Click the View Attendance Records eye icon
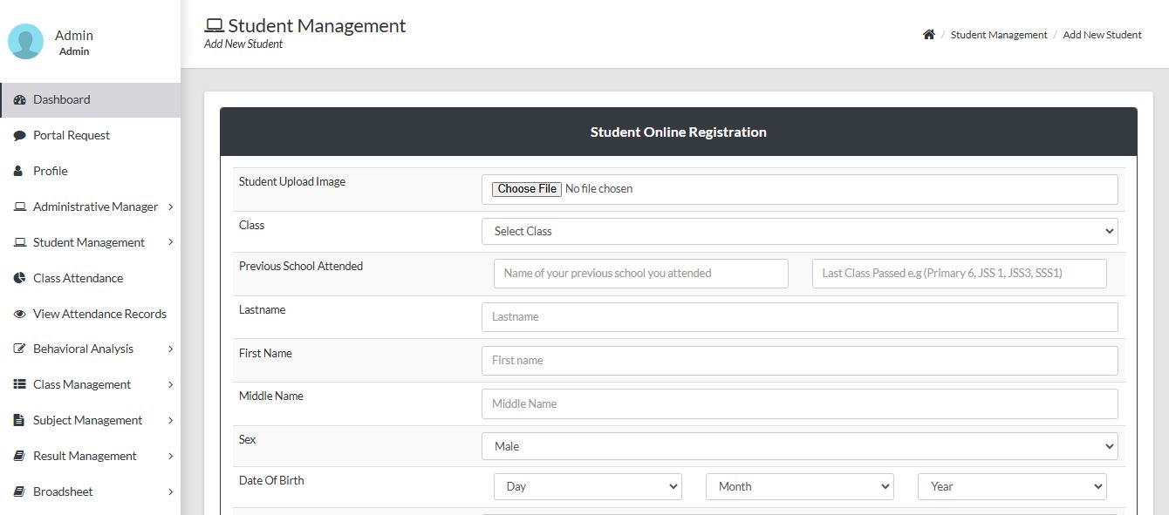1169x515 pixels. coord(19,315)
